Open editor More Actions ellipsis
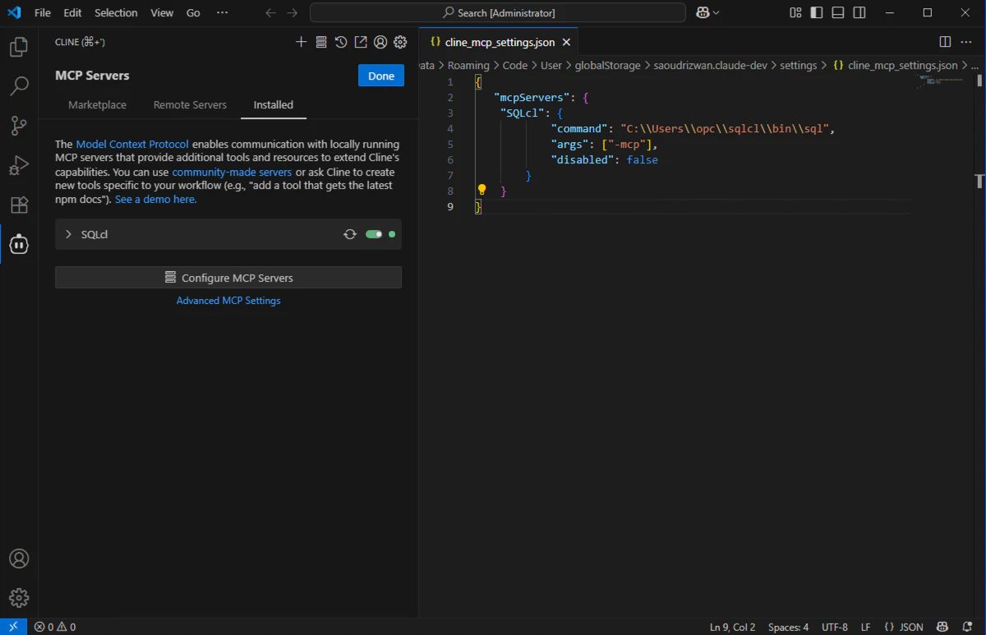Viewport: 986px width, 635px height. (x=966, y=42)
